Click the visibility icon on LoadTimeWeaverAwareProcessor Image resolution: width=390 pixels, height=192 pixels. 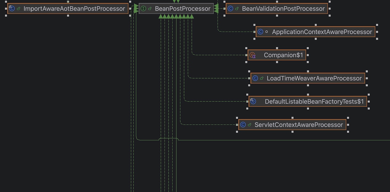tap(262, 78)
